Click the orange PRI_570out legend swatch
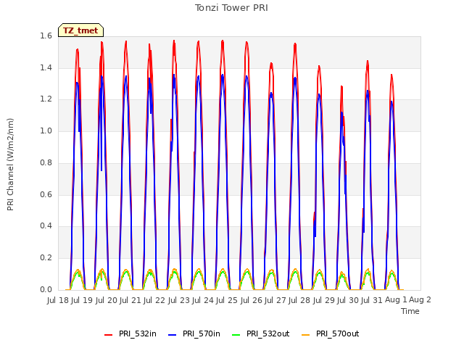The height and width of the screenshot is (348, 464). [x=306, y=335]
